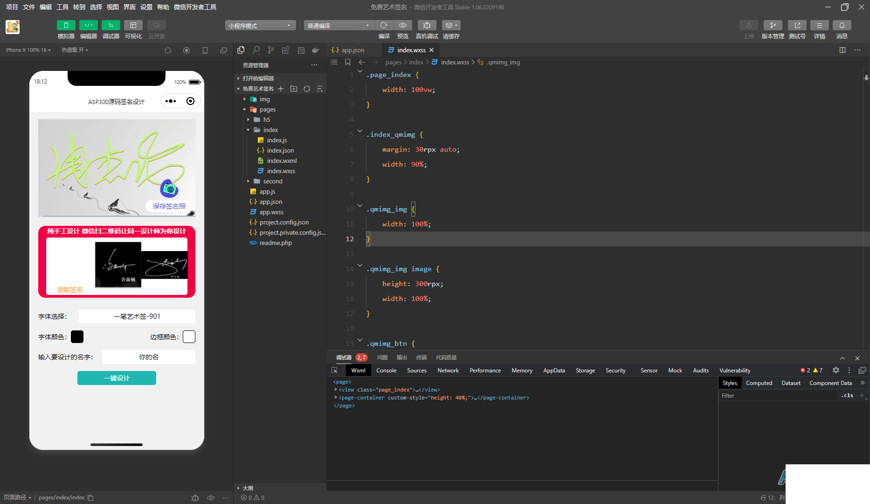Open version management

(x=773, y=25)
